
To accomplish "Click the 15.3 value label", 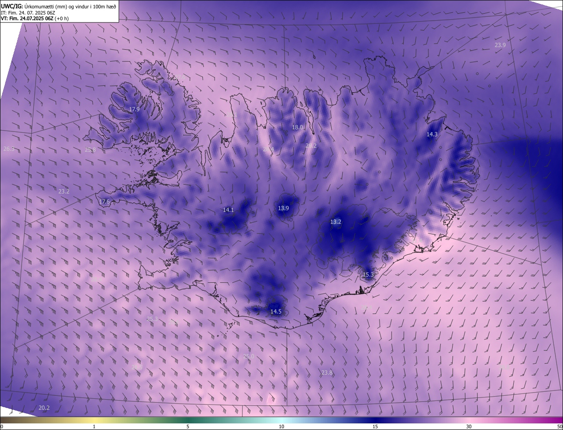I will coord(368,275).
